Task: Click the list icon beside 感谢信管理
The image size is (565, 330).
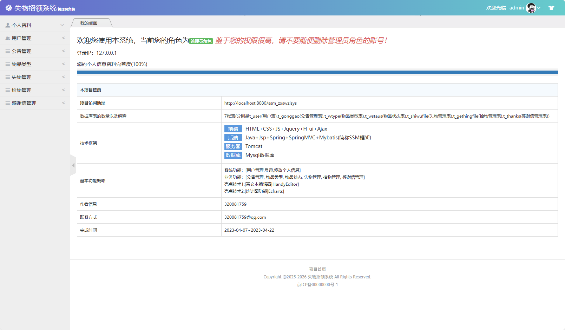Action: pyautogui.click(x=8, y=103)
